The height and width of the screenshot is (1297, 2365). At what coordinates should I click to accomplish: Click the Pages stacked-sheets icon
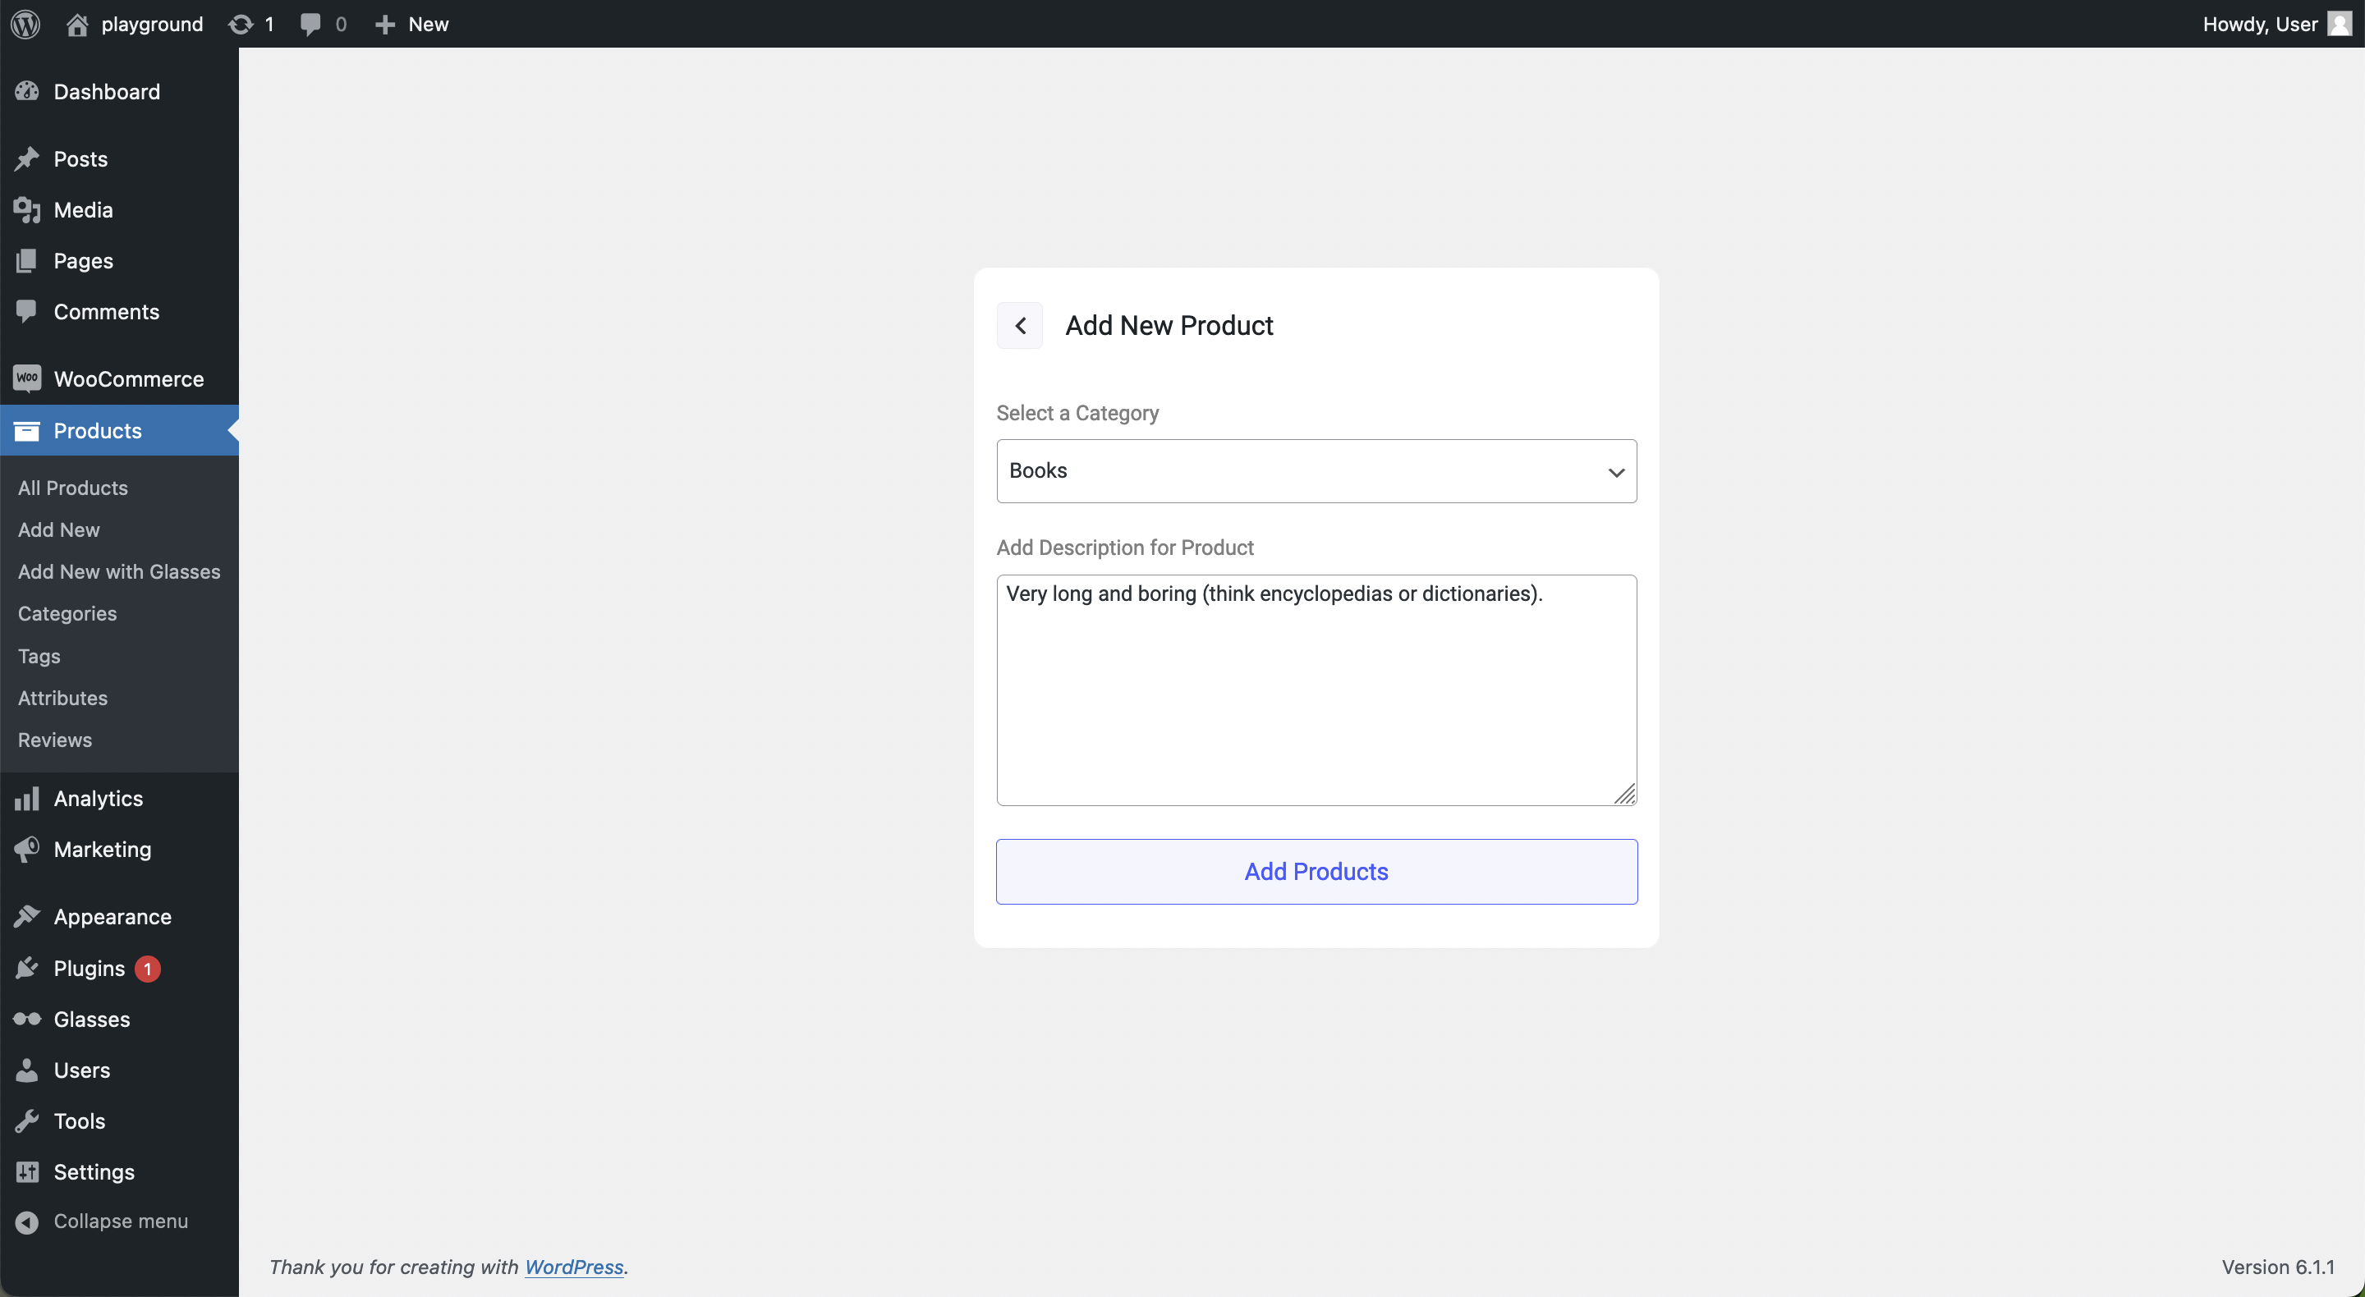26,261
